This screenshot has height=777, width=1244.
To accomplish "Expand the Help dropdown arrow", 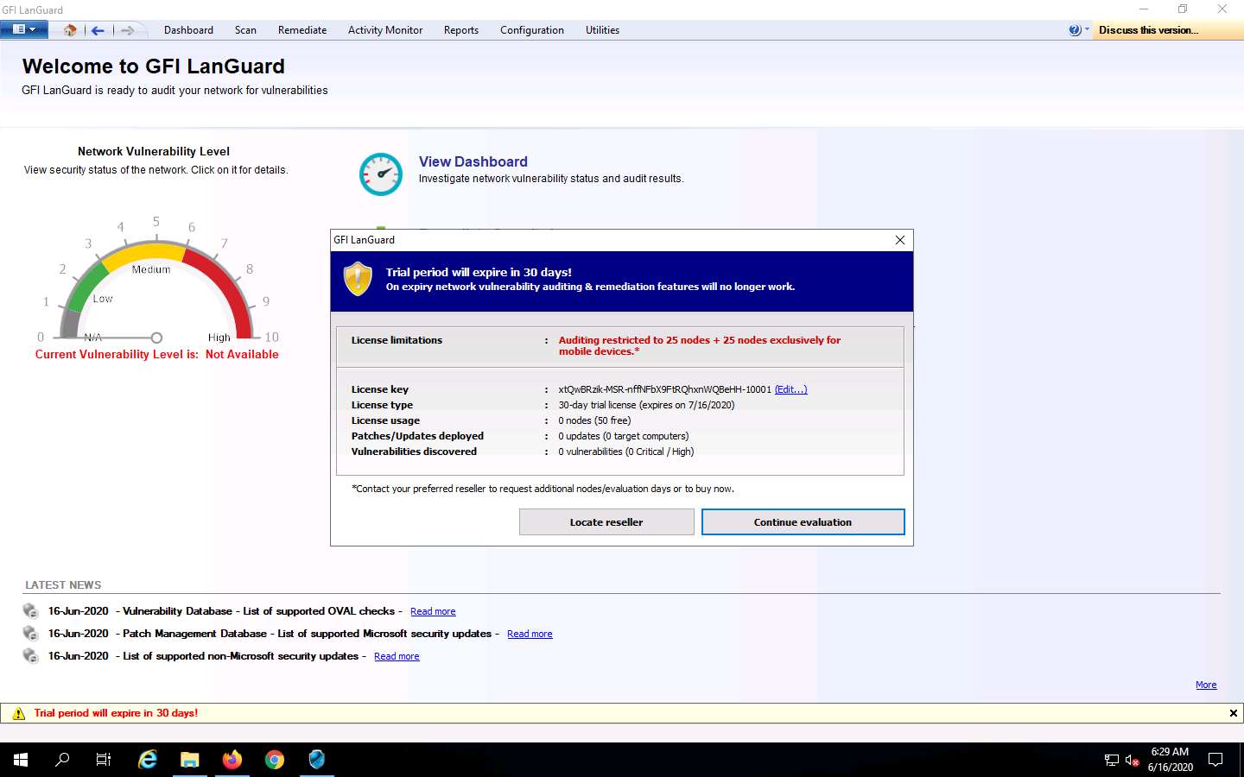I will pyautogui.click(x=1087, y=30).
